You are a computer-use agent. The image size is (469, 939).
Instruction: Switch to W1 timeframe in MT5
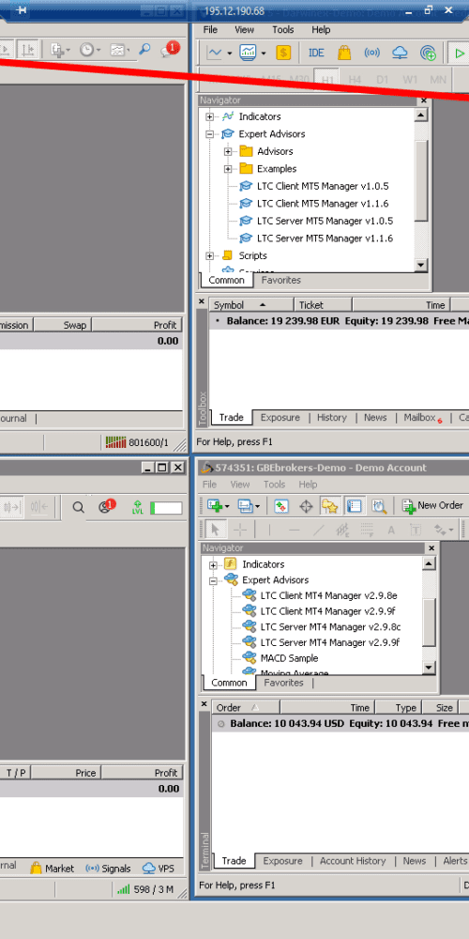coord(410,79)
